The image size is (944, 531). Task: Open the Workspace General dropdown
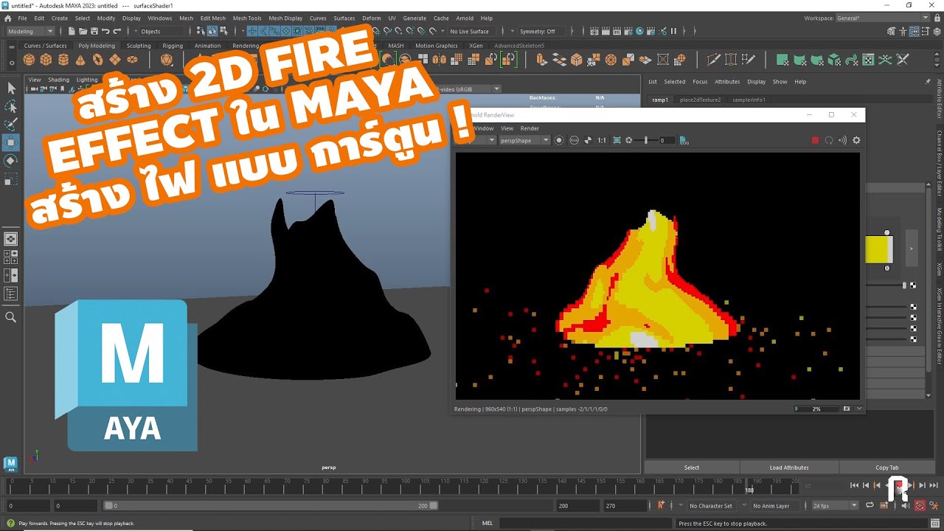882,18
